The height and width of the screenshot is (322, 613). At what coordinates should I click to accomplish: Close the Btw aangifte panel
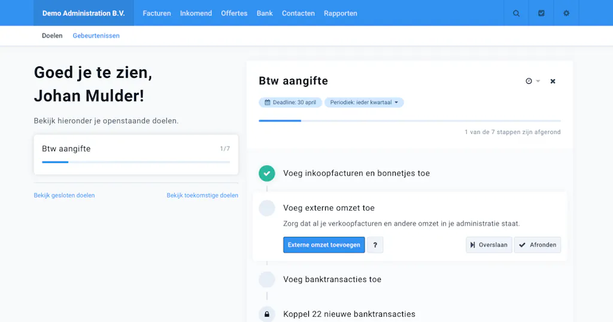[x=553, y=81]
